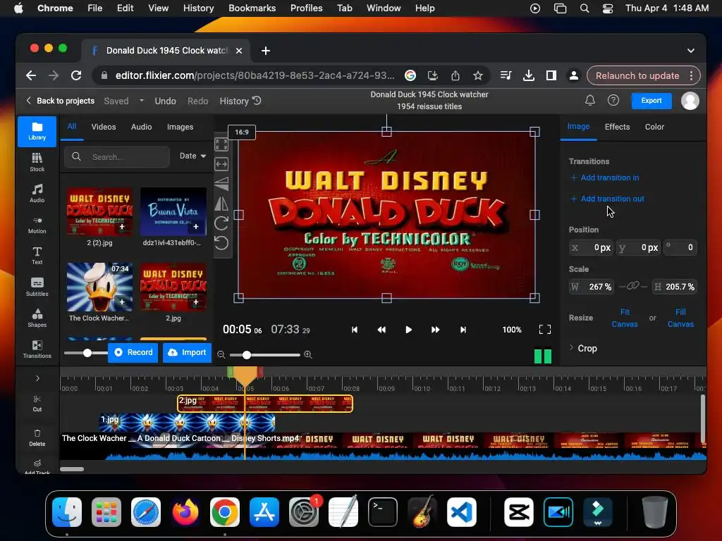Switch to the Images library tab
The width and height of the screenshot is (722, 541).
[x=180, y=127]
